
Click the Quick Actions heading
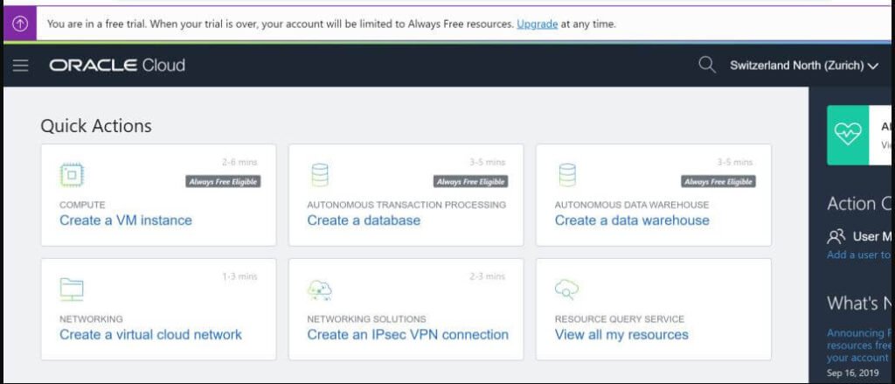(96, 126)
